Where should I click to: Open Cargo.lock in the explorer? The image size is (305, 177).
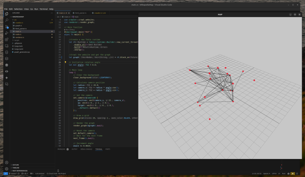point(32,46)
